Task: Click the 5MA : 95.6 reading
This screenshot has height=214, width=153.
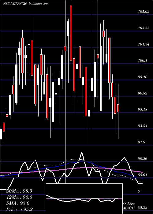Action: [x=18, y=203]
